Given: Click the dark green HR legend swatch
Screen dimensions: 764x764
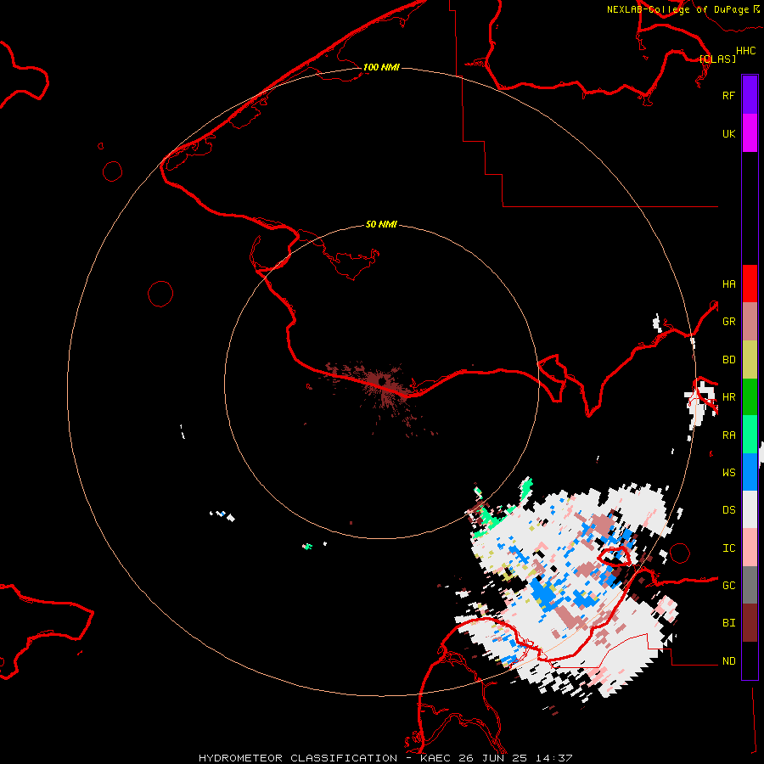Looking at the screenshot, I should (750, 397).
